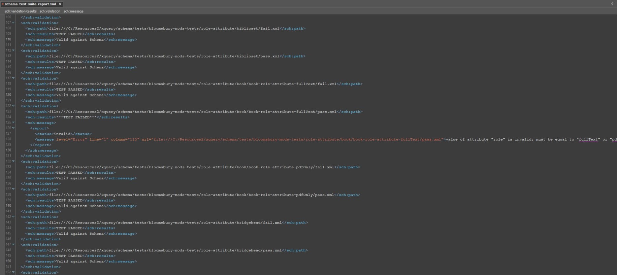The height and width of the screenshot is (275, 617).
Task: Click the bridgehead/pass.xml path on line 148
Action: pyautogui.click(x=166, y=250)
